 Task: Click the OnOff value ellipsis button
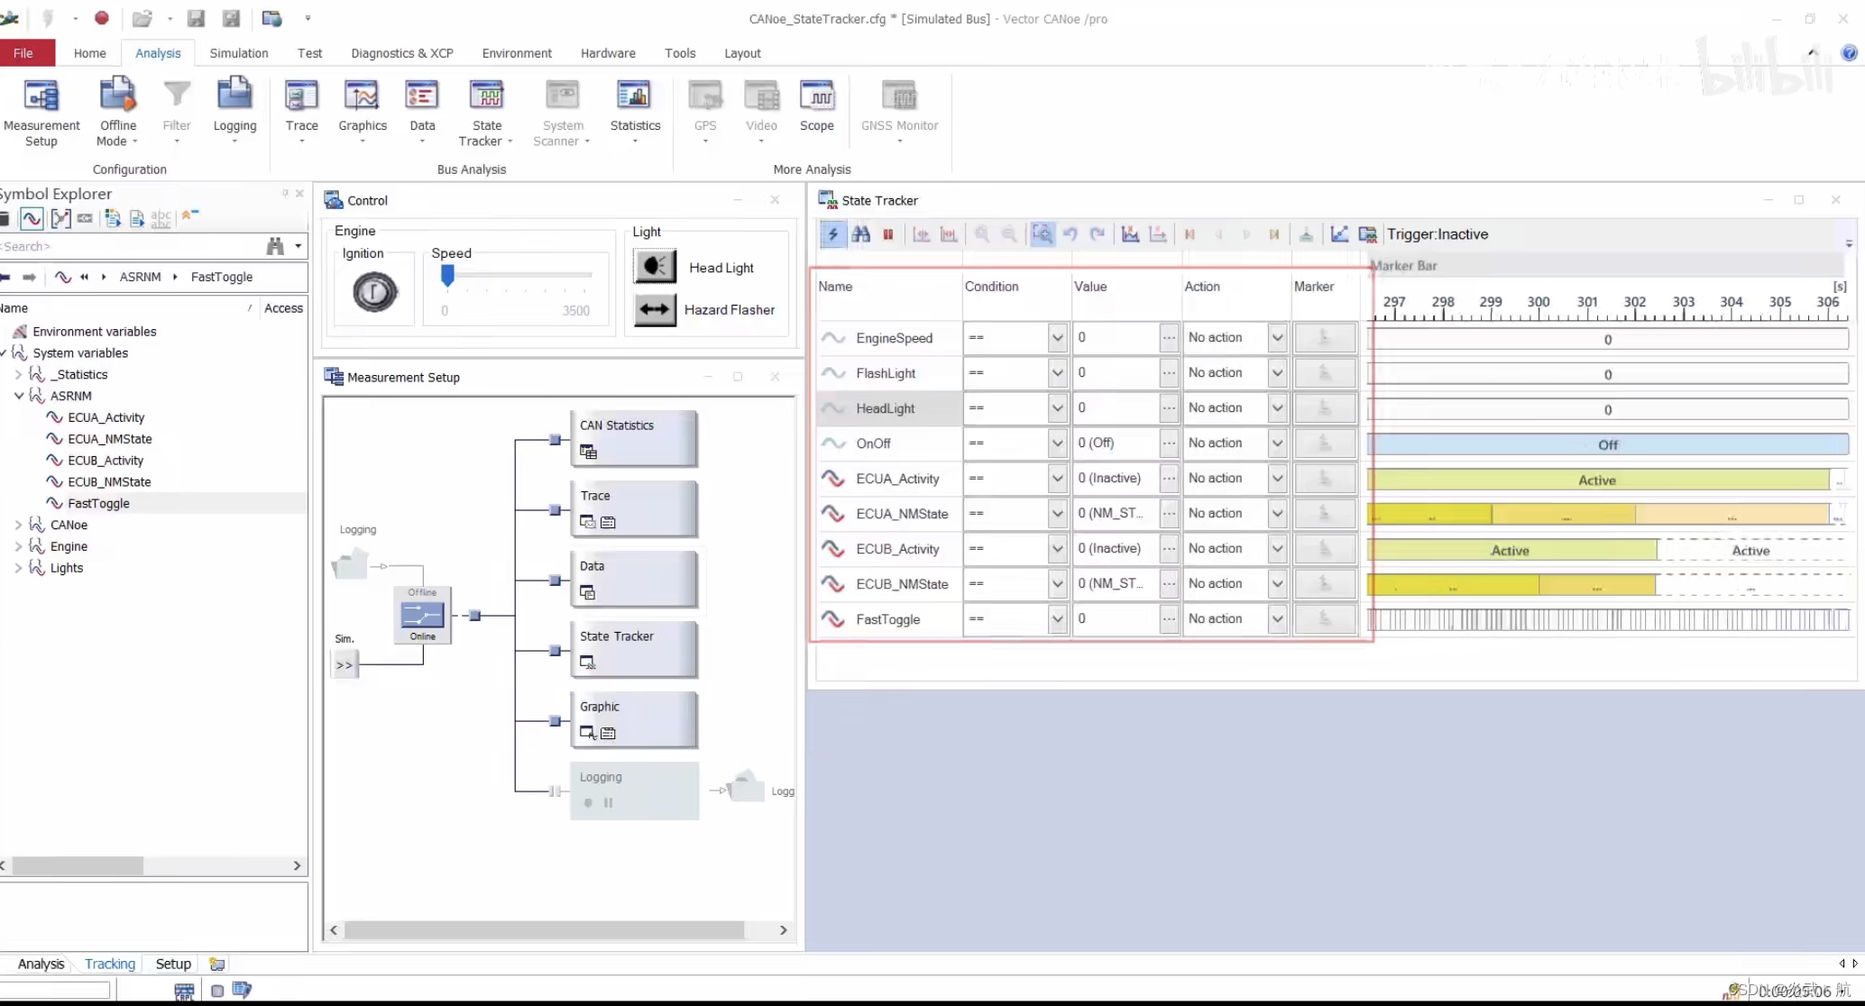[1169, 444]
